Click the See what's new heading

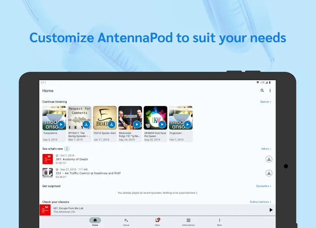[53, 149]
